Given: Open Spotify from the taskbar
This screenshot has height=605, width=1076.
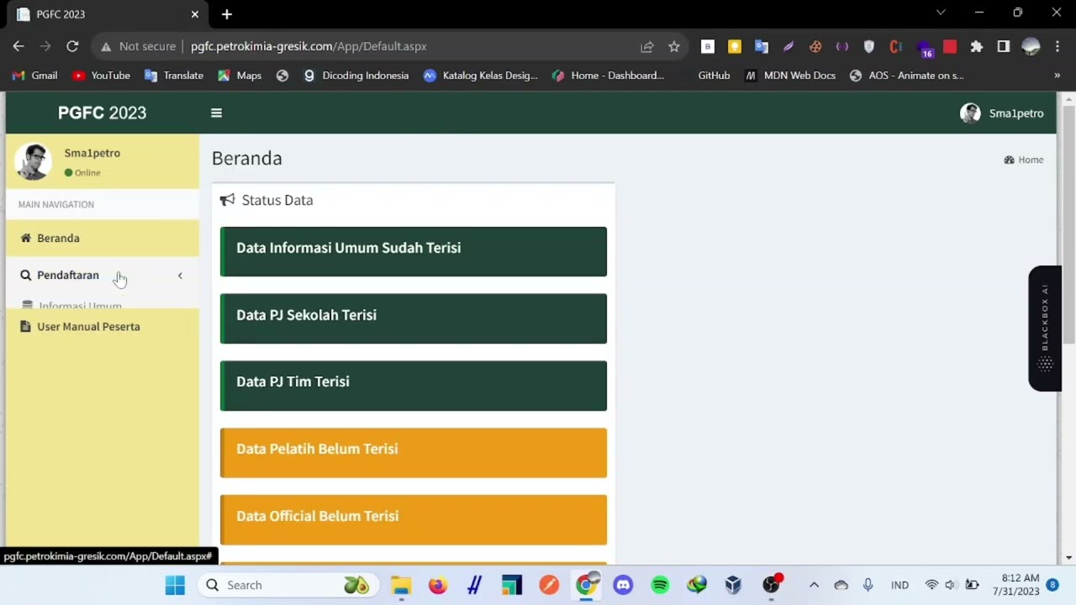Looking at the screenshot, I should 660,585.
